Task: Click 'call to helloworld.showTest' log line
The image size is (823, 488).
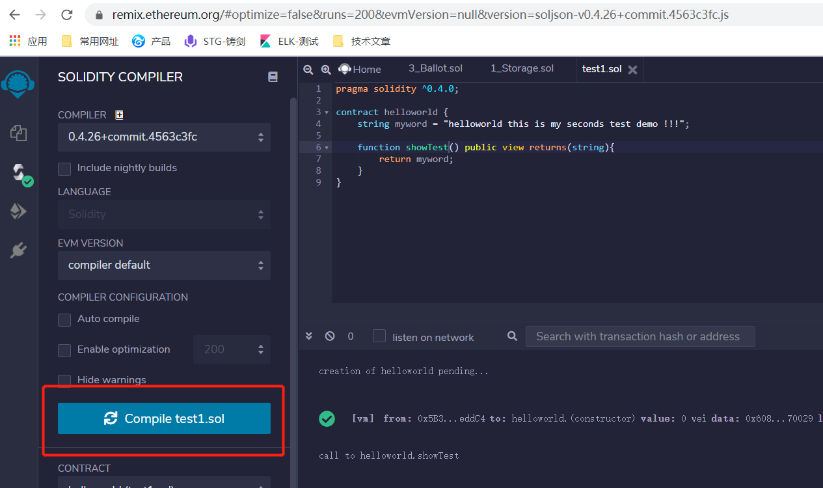Action: point(388,455)
